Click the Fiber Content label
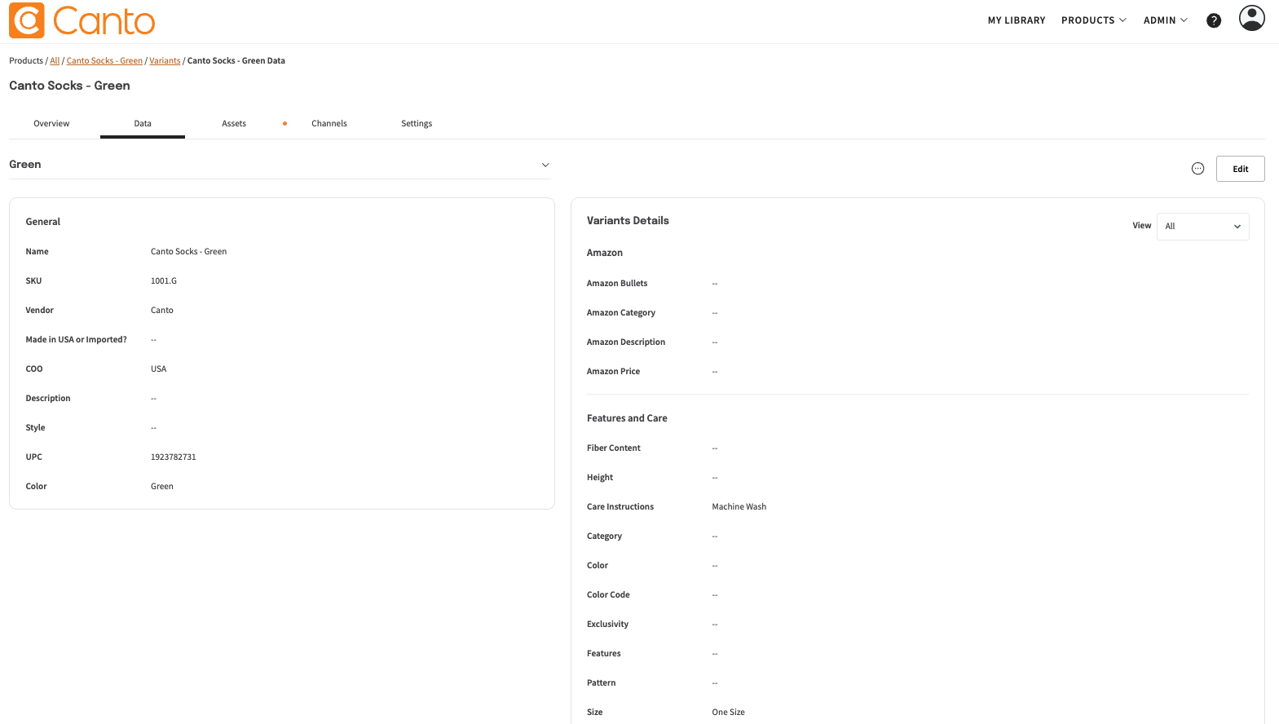This screenshot has width=1279, height=724. [x=614, y=448]
